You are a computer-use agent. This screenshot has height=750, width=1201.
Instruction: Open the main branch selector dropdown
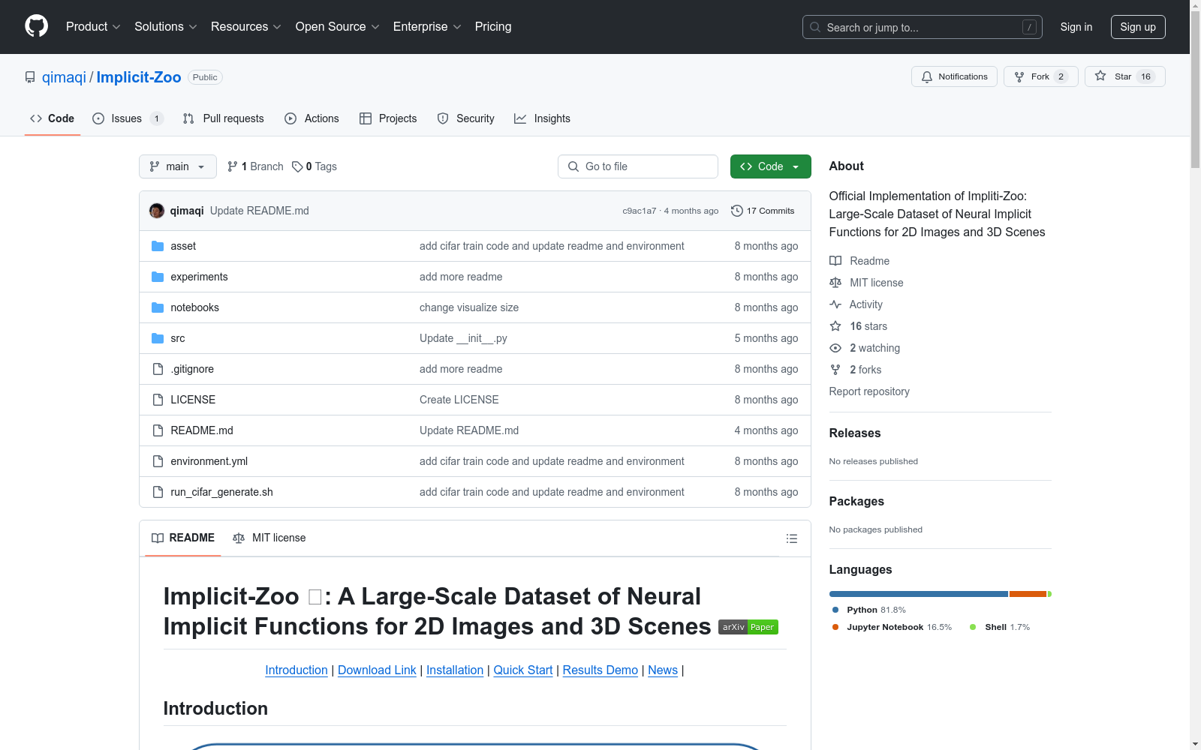click(x=178, y=166)
